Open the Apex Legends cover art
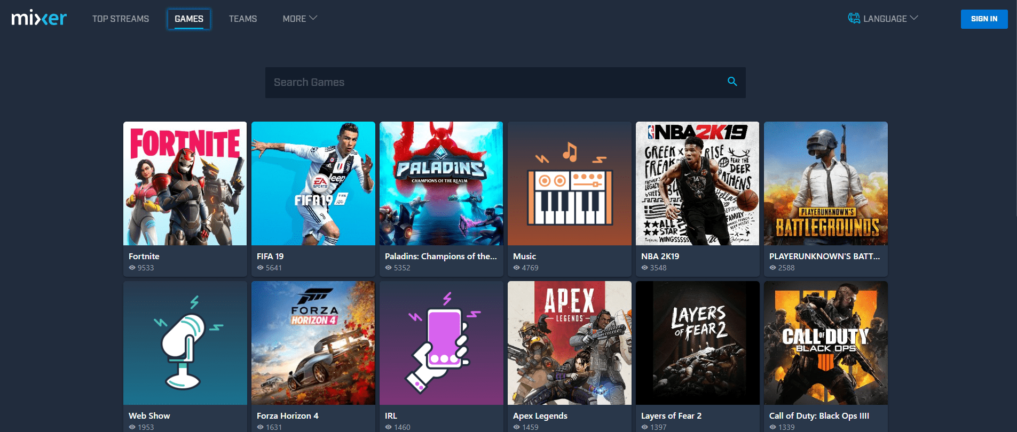Image resolution: width=1017 pixels, height=432 pixels. (570, 343)
